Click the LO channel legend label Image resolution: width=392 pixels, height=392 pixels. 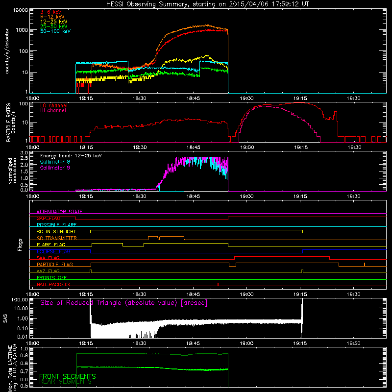[x=54, y=105]
